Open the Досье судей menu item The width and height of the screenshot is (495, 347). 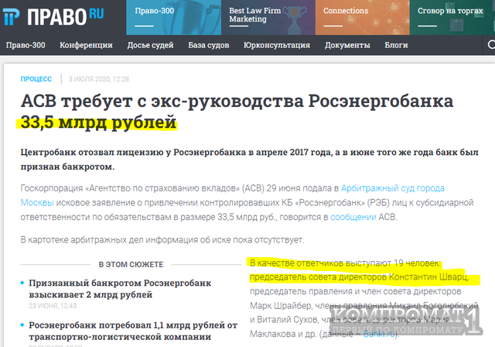tap(150, 45)
